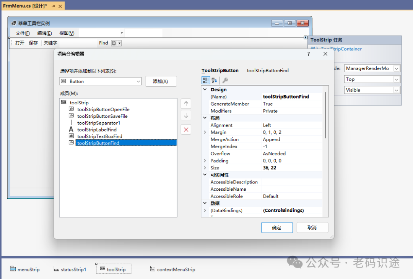
Task: Click the property grid vertical scrollbar
Action: pos(325,115)
